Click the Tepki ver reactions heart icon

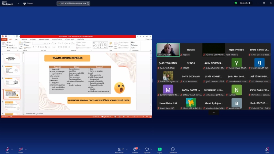tap(147, 149)
